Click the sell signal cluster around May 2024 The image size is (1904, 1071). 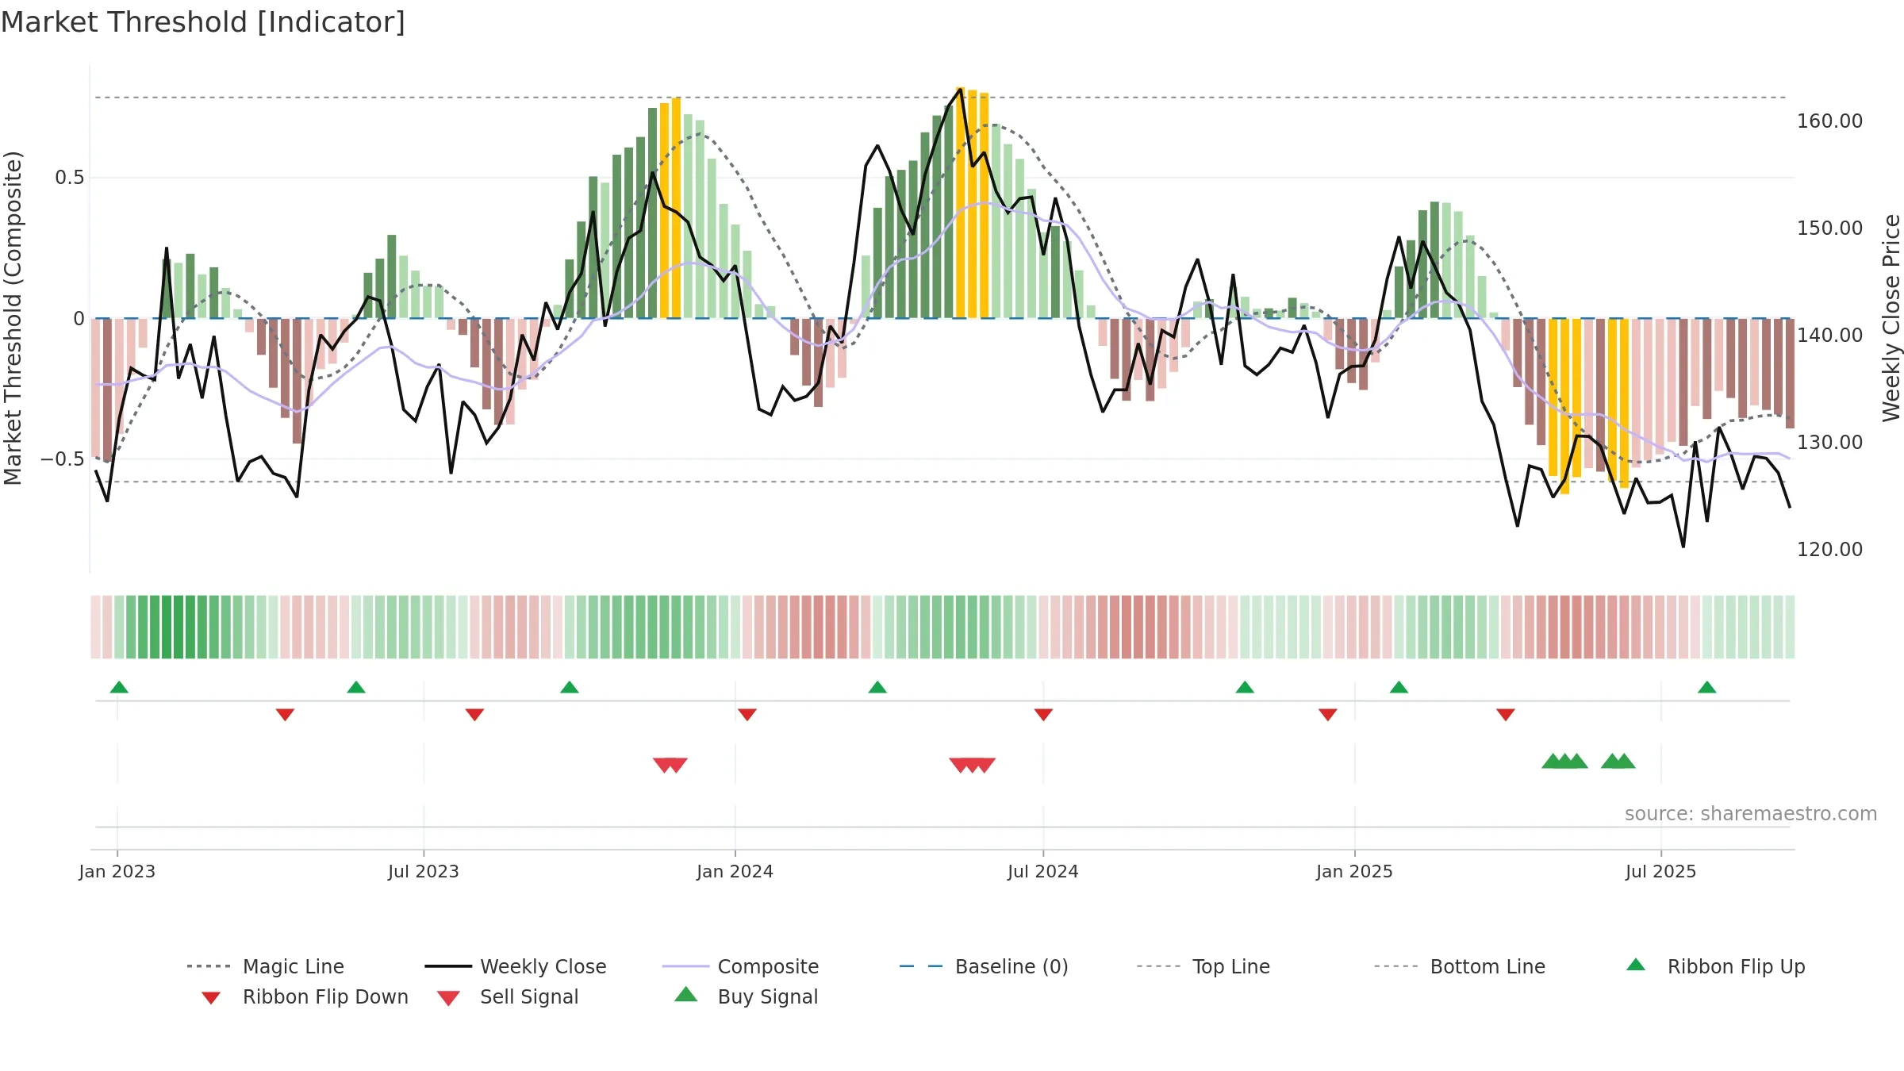(973, 765)
